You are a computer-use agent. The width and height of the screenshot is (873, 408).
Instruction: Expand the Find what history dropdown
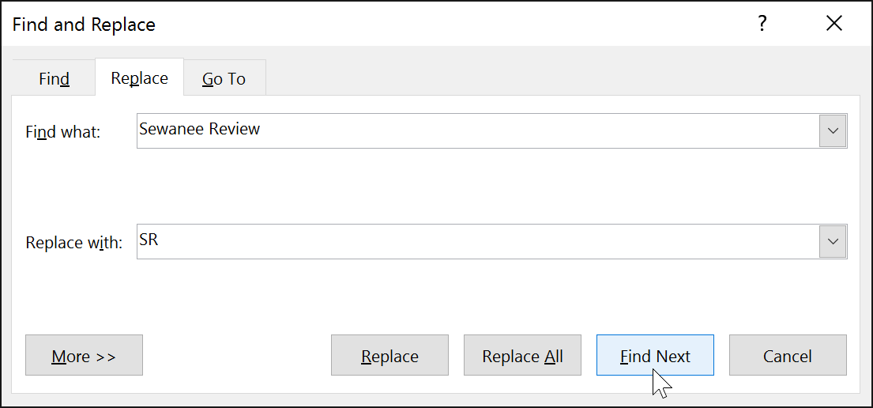pyautogui.click(x=833, y=130)
